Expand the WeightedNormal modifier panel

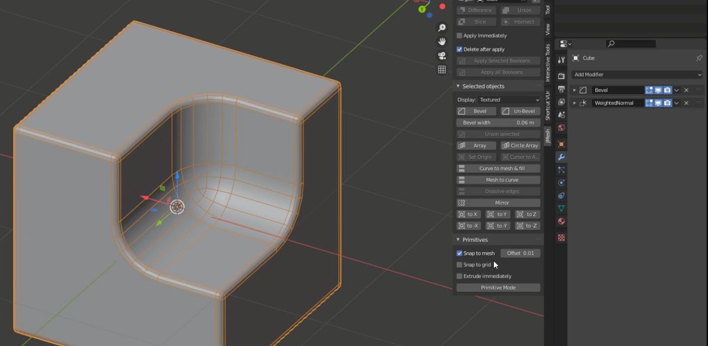575,103
